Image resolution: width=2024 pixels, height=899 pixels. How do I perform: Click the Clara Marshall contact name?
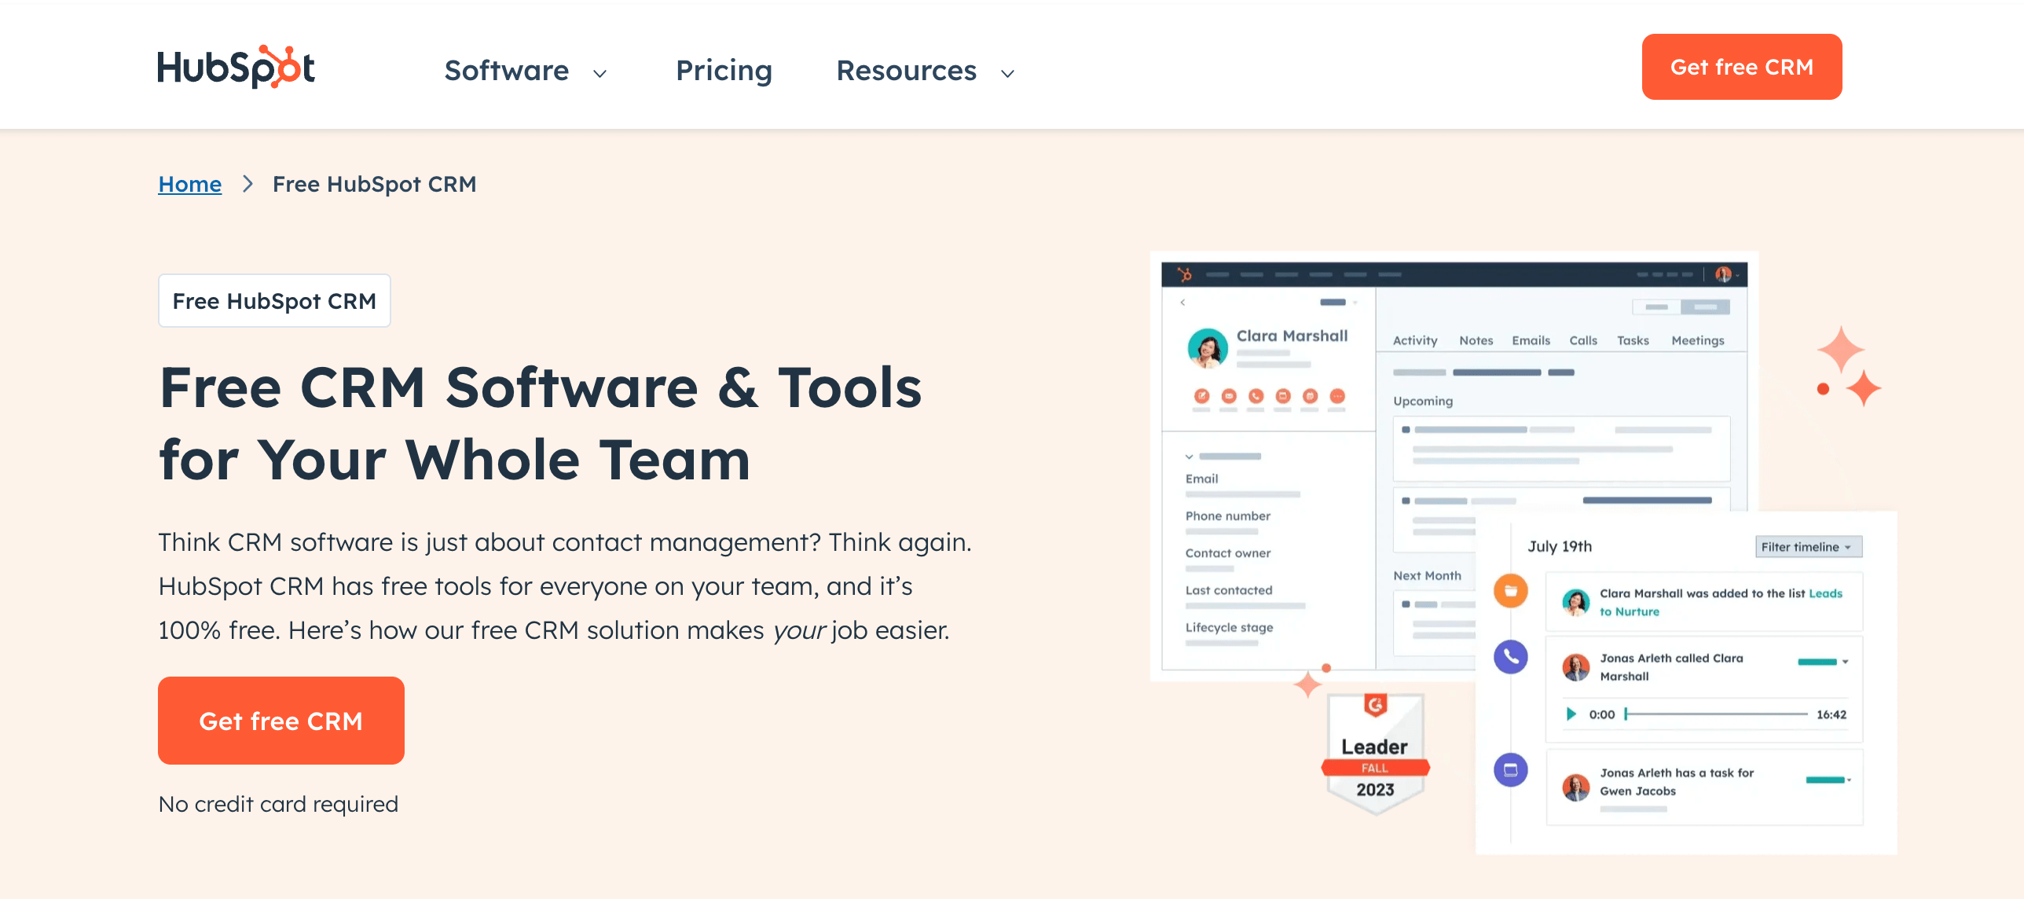1292,336
